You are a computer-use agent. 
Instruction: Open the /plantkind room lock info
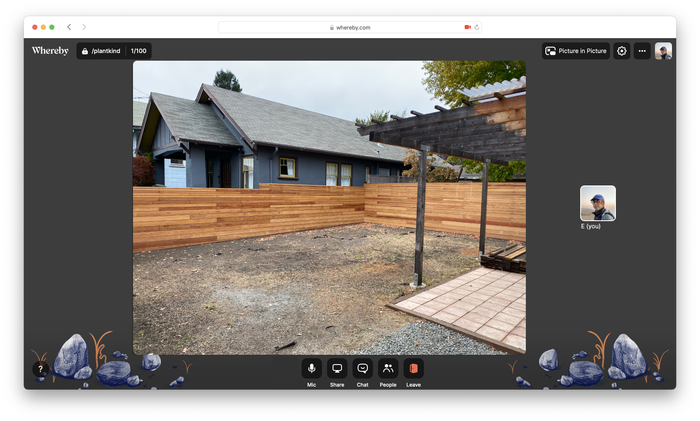coord(101,51)
